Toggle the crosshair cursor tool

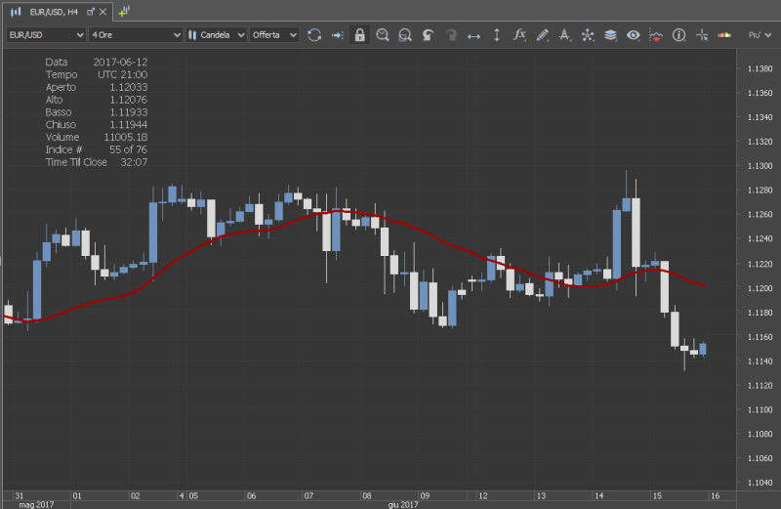pyautogui.click(x=701, y=35)
